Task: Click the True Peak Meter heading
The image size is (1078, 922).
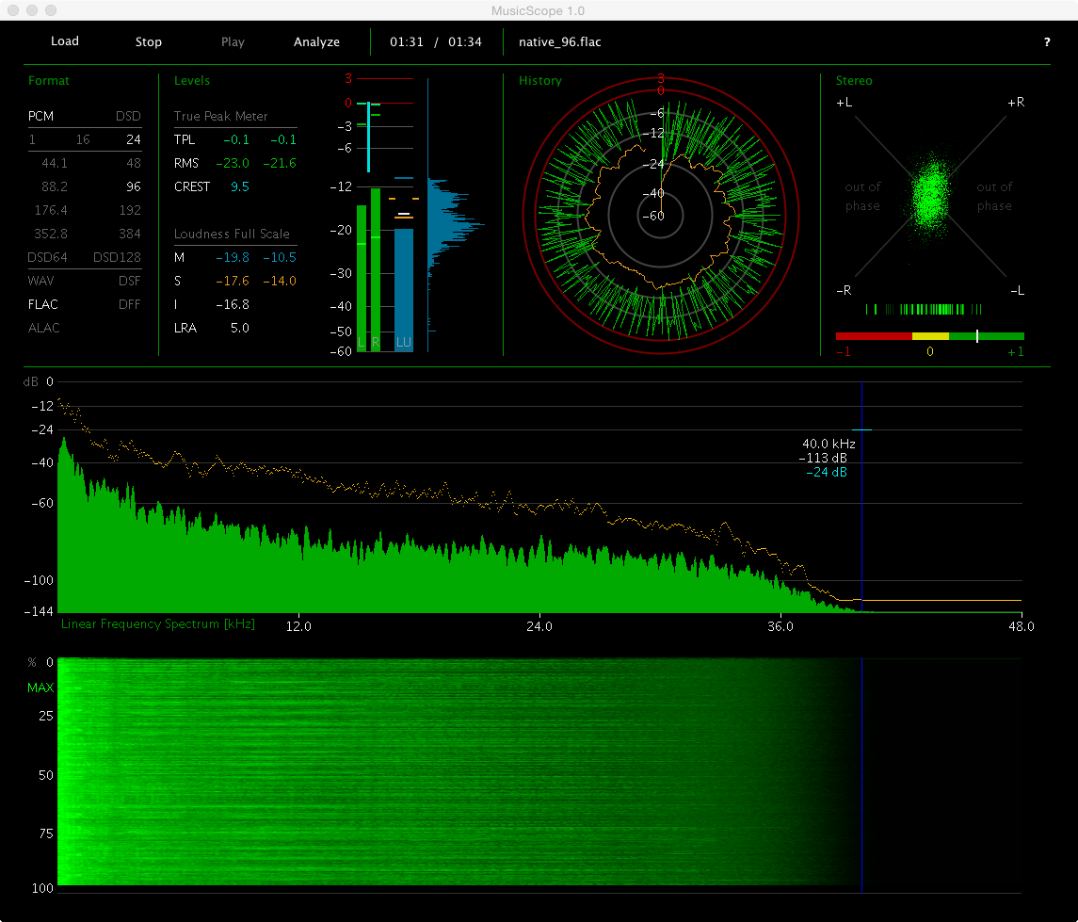Action: pos(220,116)
